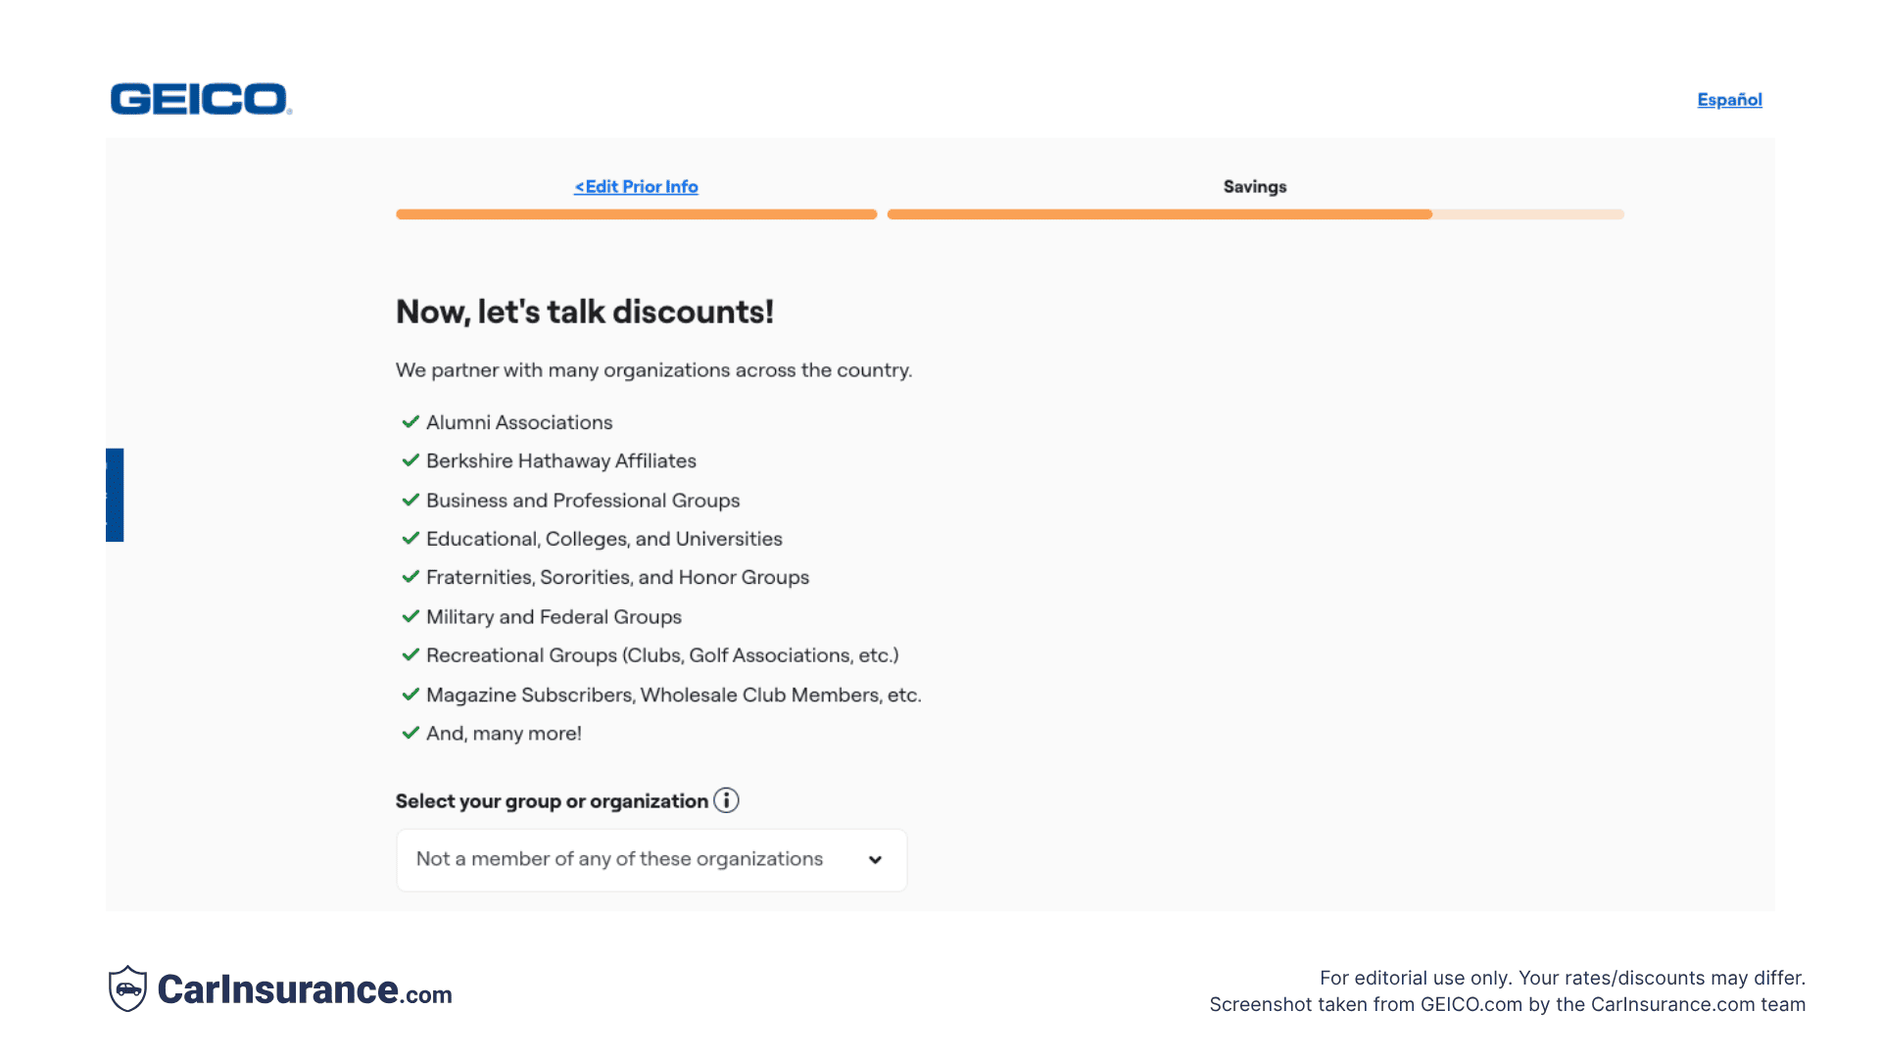
Task: Click the checkmark beside Alumni Associations
Action: tap(410, 421)
